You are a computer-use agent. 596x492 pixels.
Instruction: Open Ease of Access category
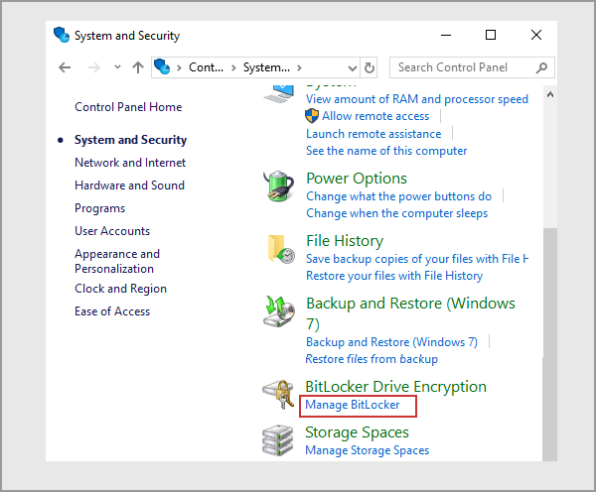coord(112,311)
